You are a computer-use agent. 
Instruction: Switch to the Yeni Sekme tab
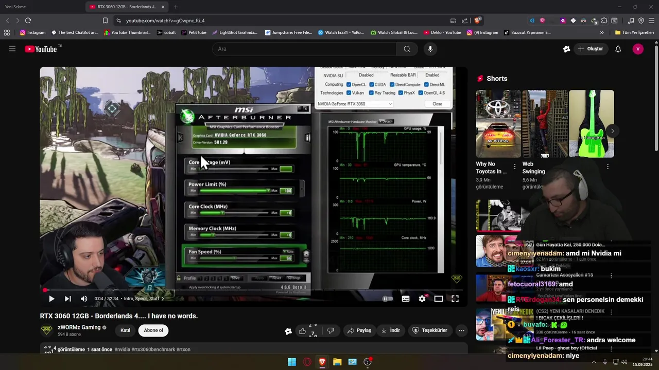click(x=41, y=7)
